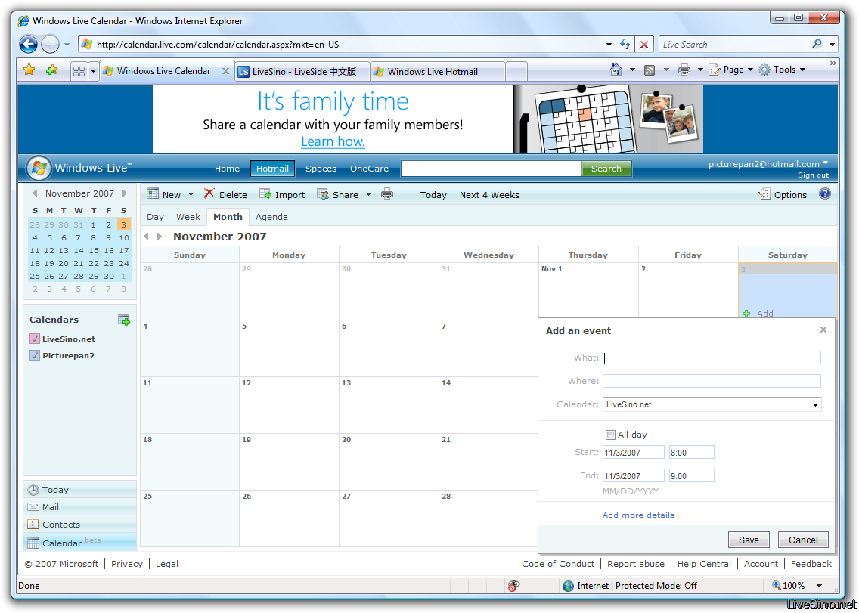This screenshot has height=613, width=859.
Task: Stop loading with the red X icon
Action: coord(644,45)
